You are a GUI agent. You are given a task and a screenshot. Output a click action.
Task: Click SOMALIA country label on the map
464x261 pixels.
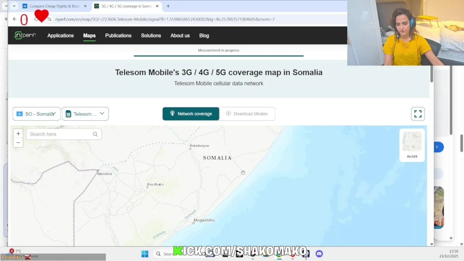point(217,158)
